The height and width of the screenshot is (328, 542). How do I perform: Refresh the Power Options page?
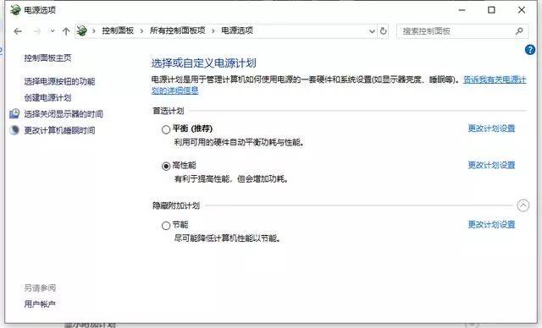pyautogui.click(x=383, y=31)
